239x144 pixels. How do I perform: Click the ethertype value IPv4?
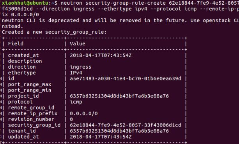pos(76,73)
